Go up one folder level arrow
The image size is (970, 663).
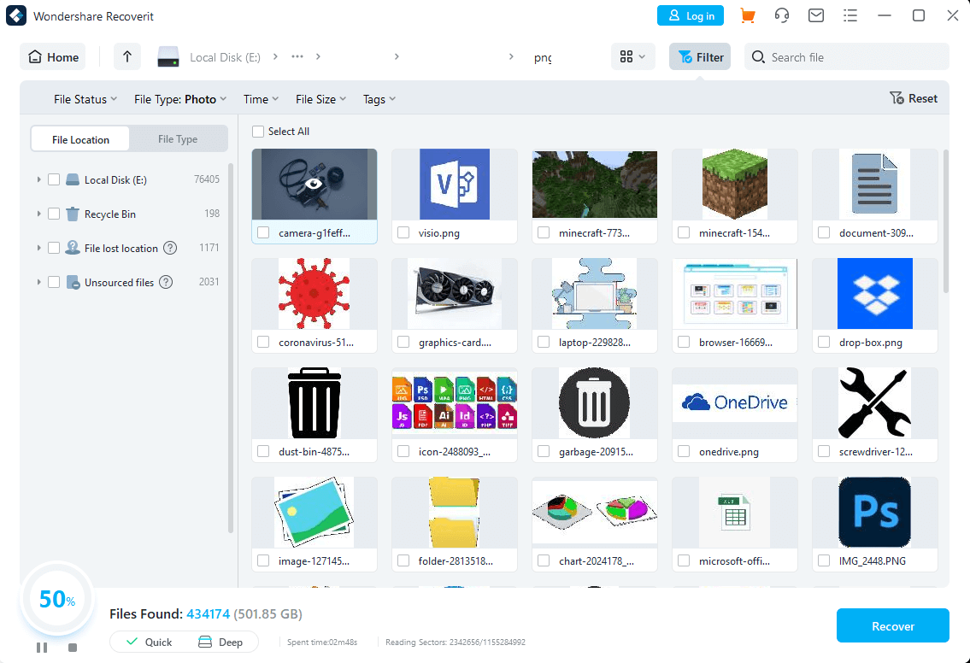[127, 57]
